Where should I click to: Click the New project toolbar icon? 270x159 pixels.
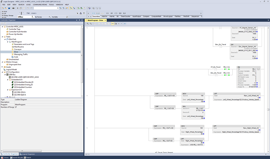pos(3,8)
